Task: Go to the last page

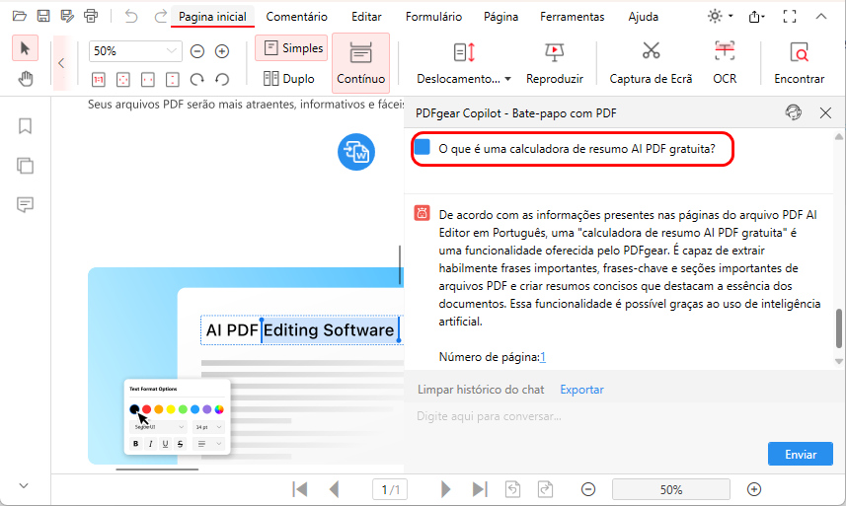Action: (480, 489)
